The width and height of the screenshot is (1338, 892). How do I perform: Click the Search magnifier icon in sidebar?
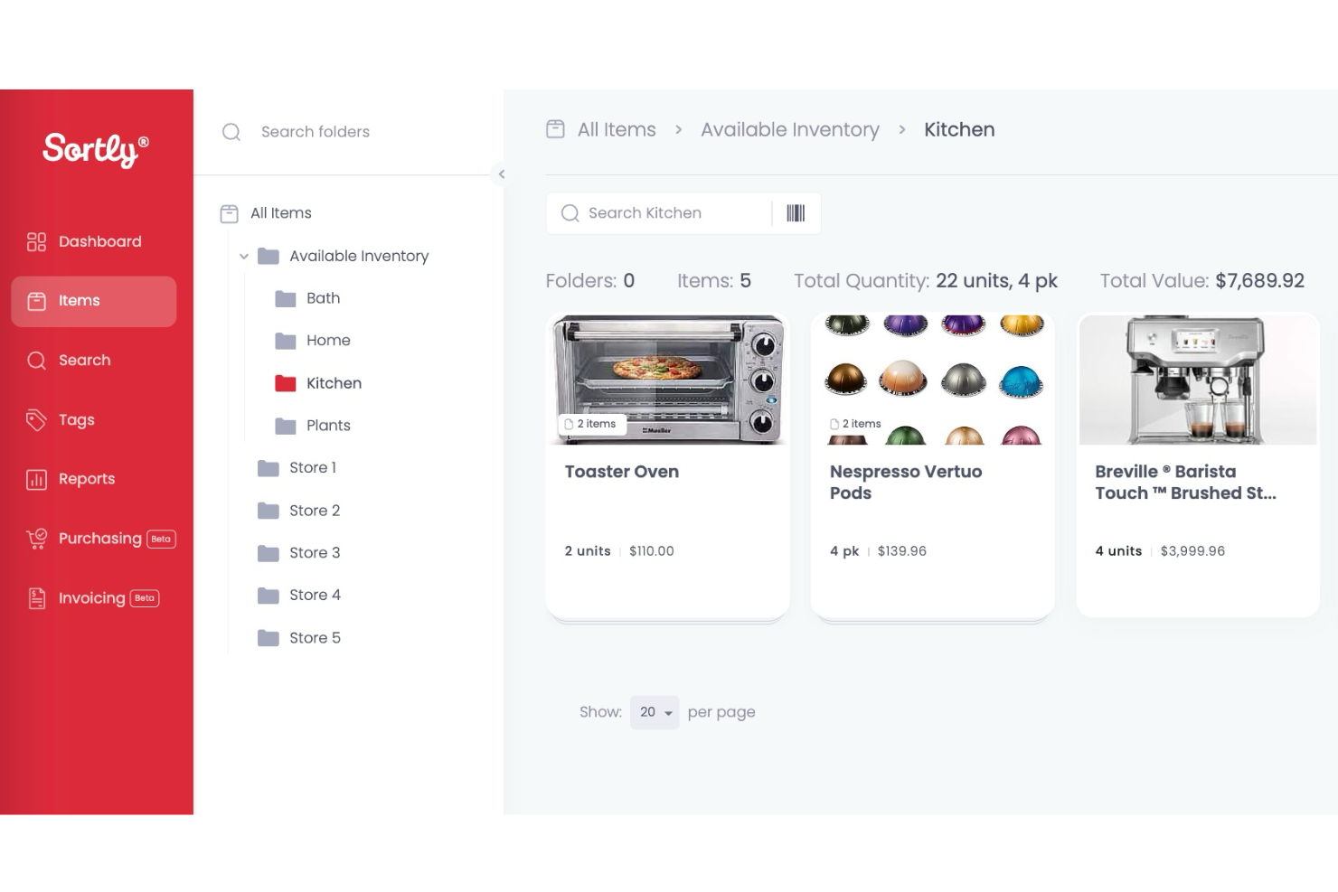(36, 361)
